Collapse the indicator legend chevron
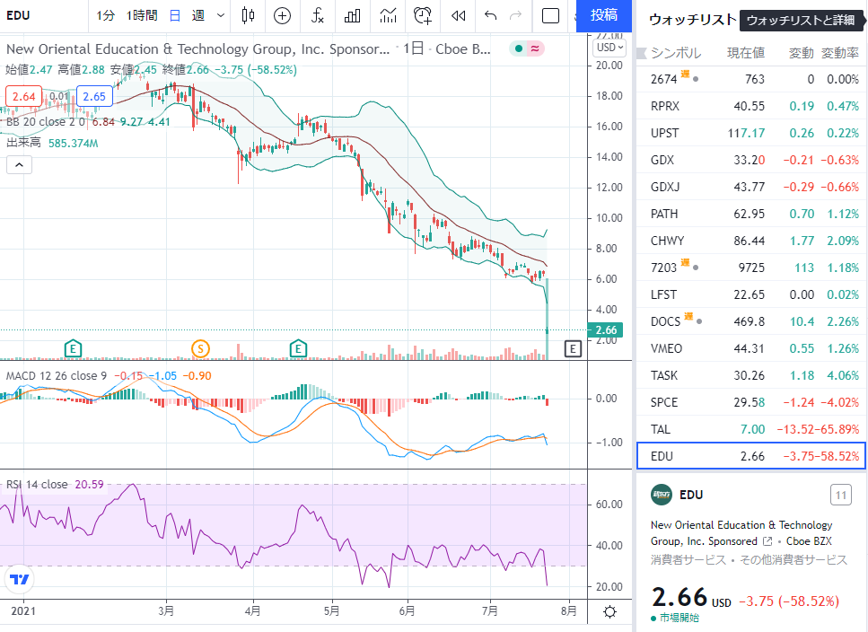 click(x=19, y=165)
